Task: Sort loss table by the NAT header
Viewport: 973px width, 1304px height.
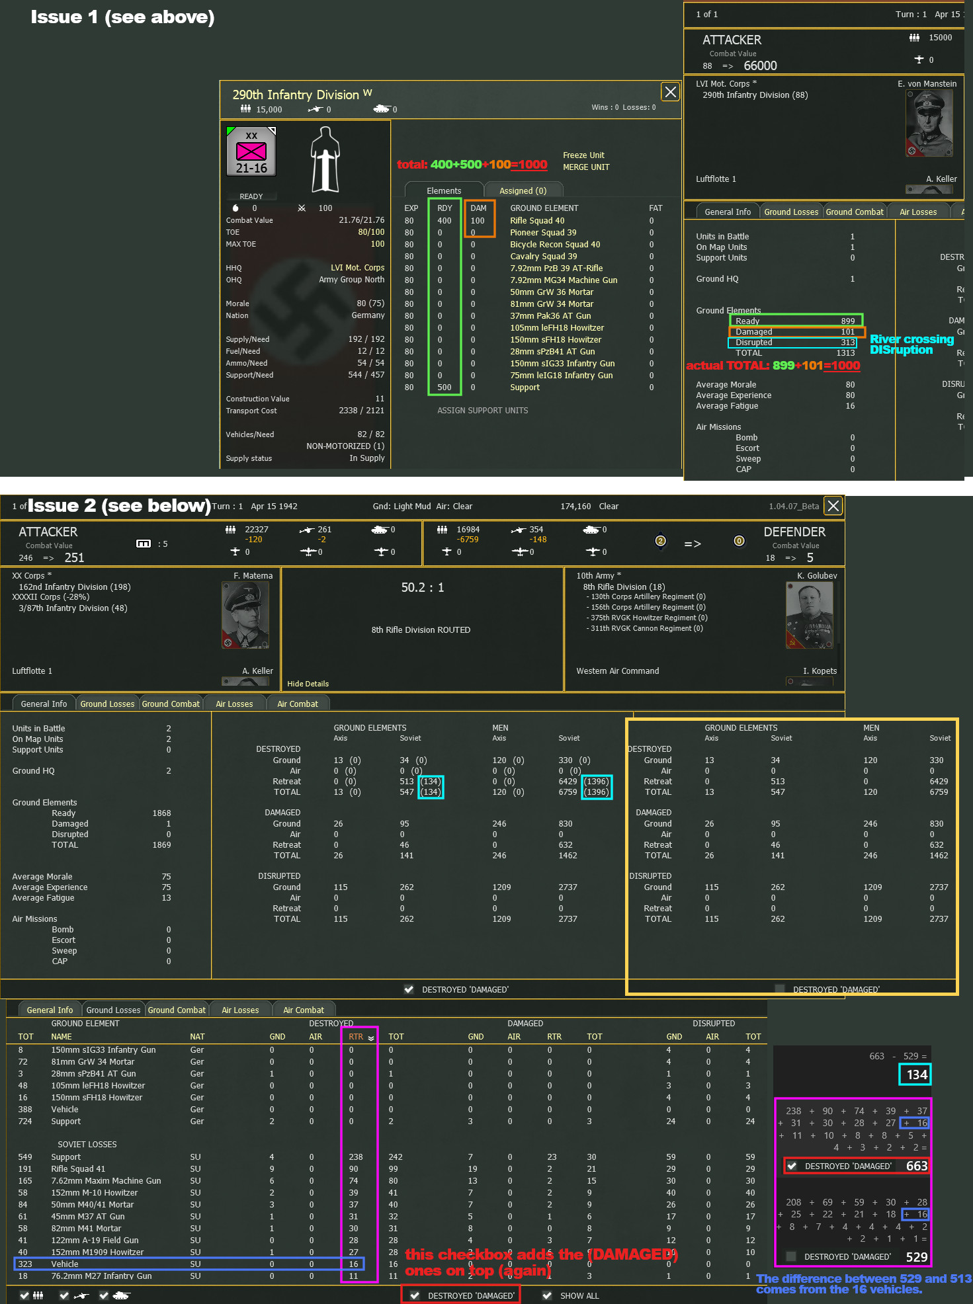Action: (197, 1037)
